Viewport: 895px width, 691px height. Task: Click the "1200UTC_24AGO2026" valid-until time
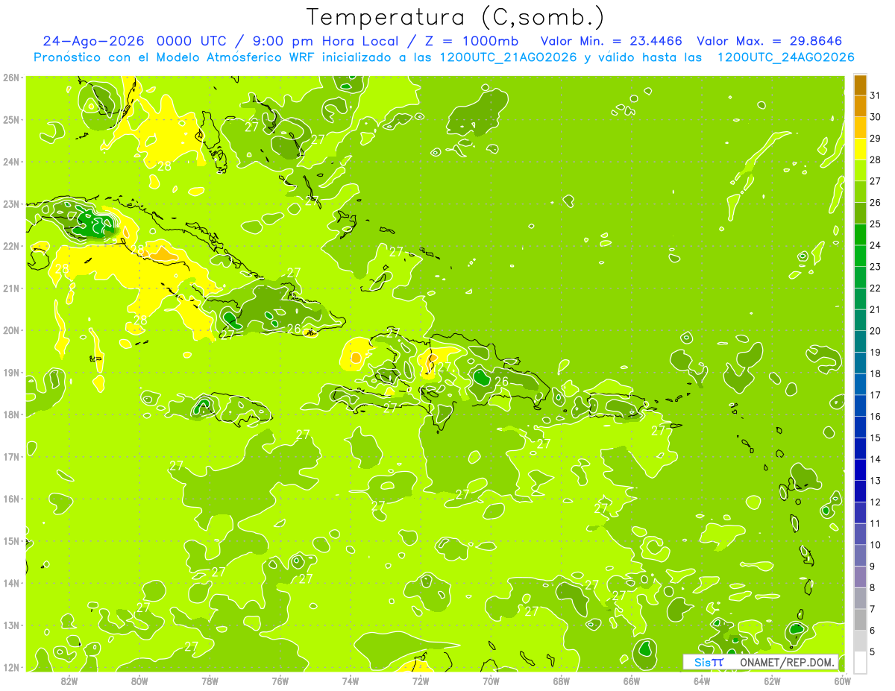[x=785, y=57]
